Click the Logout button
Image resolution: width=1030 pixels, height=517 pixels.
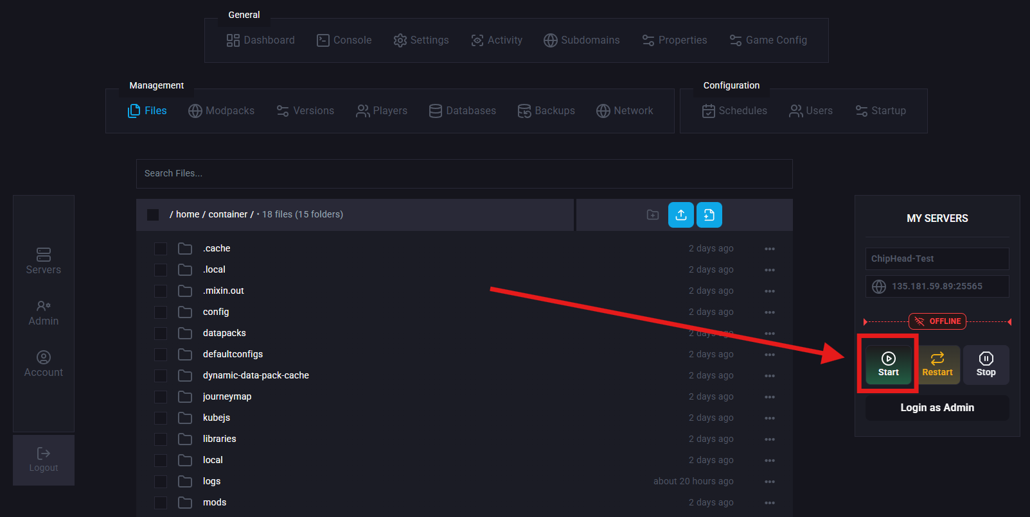(44, 460)
